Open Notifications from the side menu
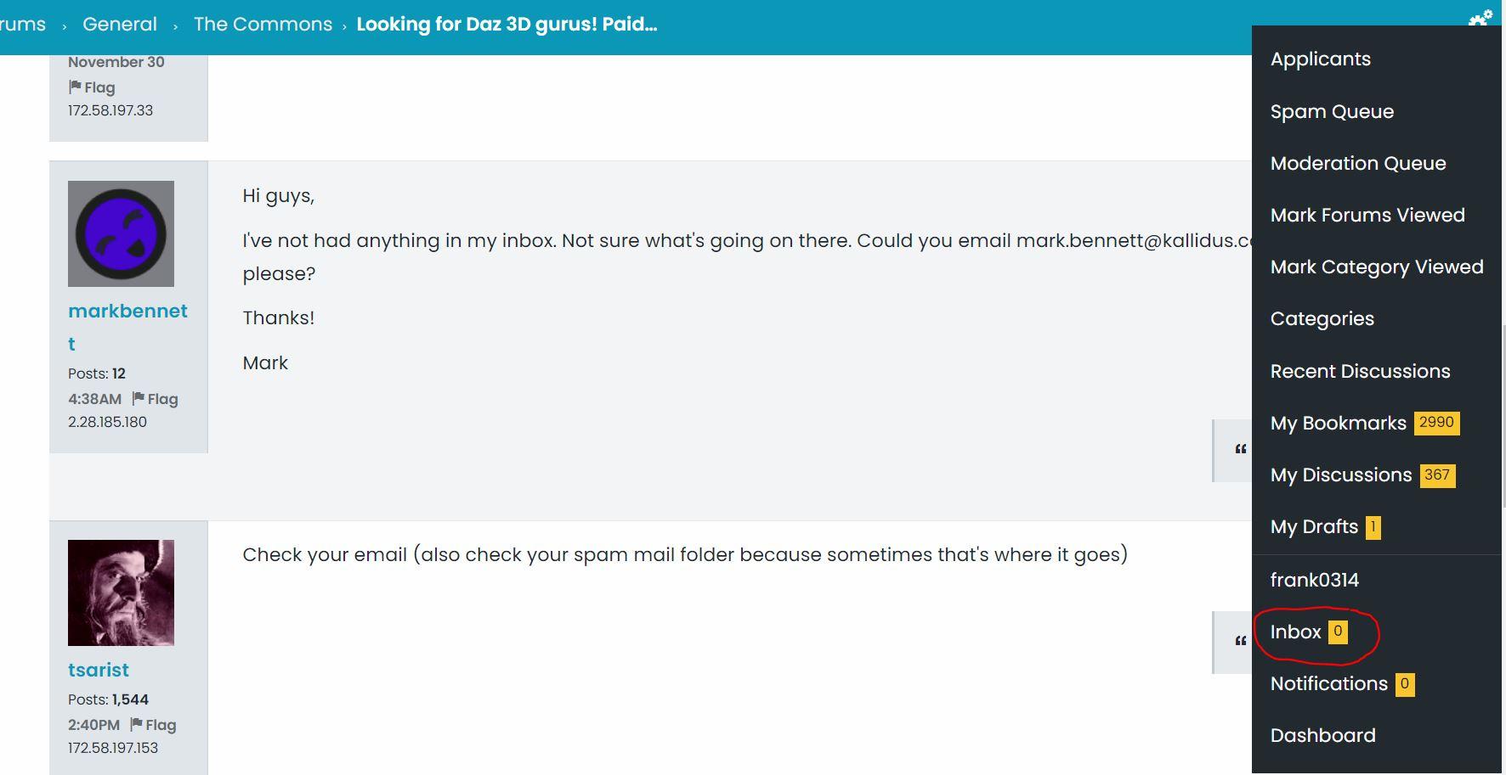Screen dimensions: 1506x775 point(1328,684)
